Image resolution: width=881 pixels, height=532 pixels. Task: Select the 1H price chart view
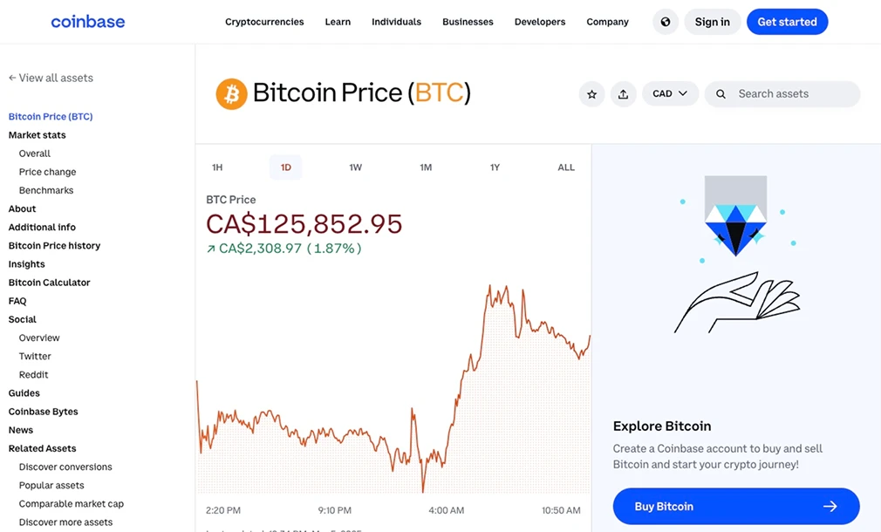coord(216,167)
